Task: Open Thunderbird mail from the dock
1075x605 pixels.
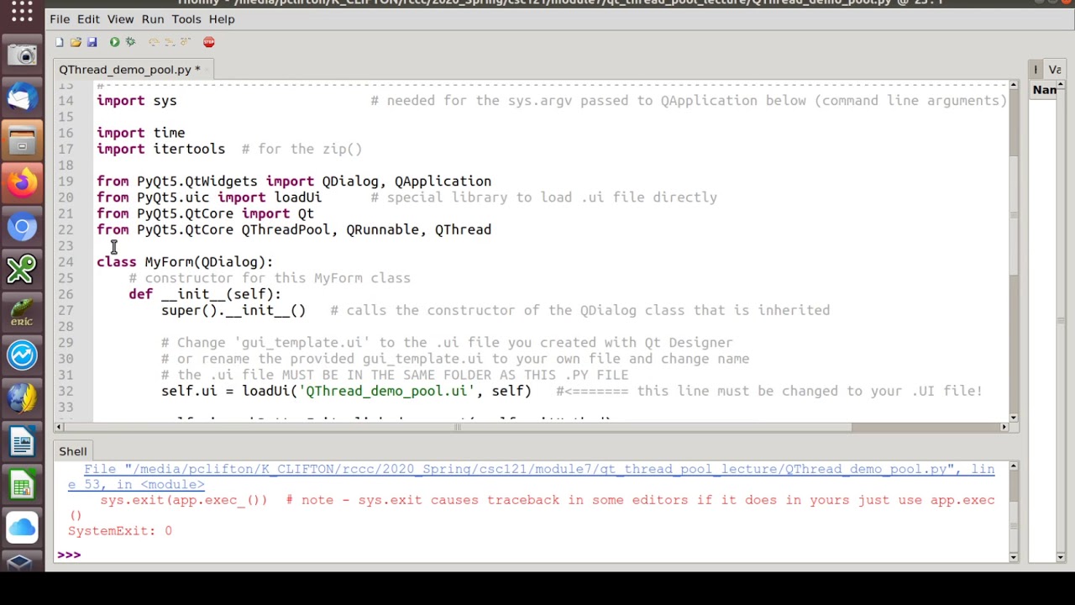Action: [x=23, y=97]
